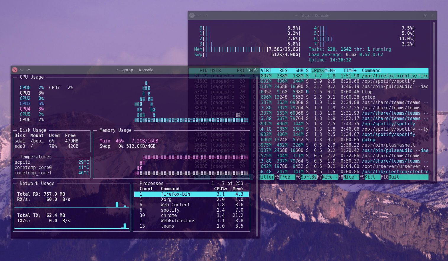This screenshot has height=261, width=448.
Task: Click the USER column header in htop
Action: [216, 71]
